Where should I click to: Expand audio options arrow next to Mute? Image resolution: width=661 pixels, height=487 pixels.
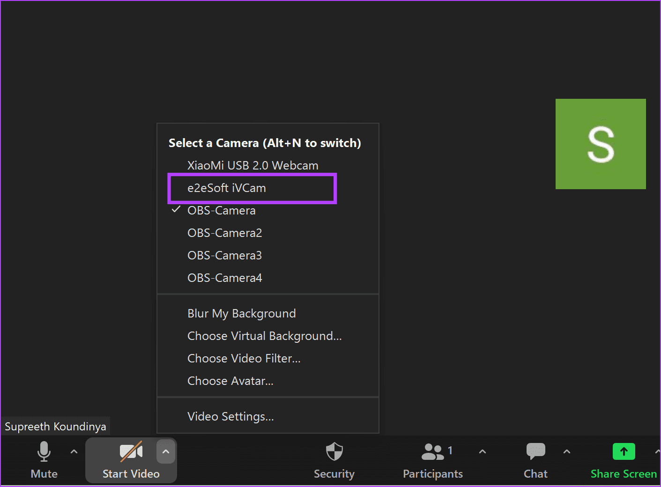click(x=74, y=452)
